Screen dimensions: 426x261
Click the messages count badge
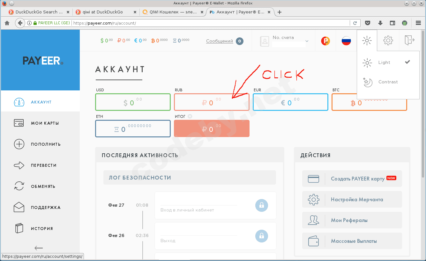pos(240,41)
